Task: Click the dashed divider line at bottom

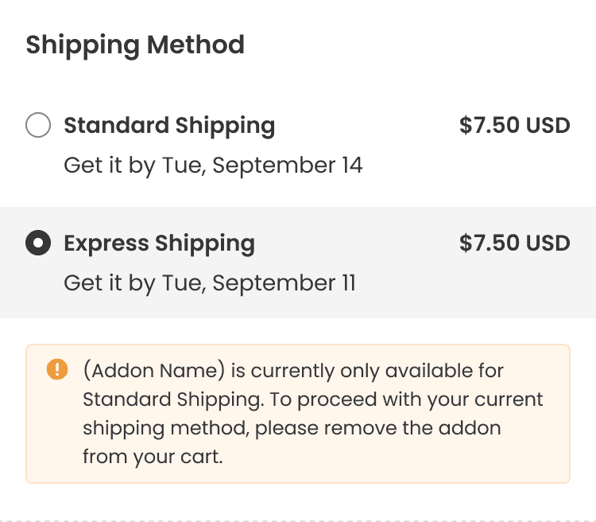Action: 298,520
